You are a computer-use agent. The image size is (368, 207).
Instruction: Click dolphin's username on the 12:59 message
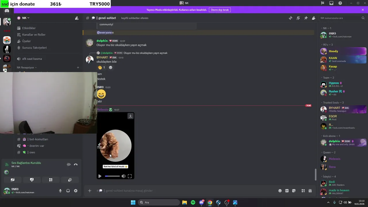pyautogui.click(x=102, y=41)
